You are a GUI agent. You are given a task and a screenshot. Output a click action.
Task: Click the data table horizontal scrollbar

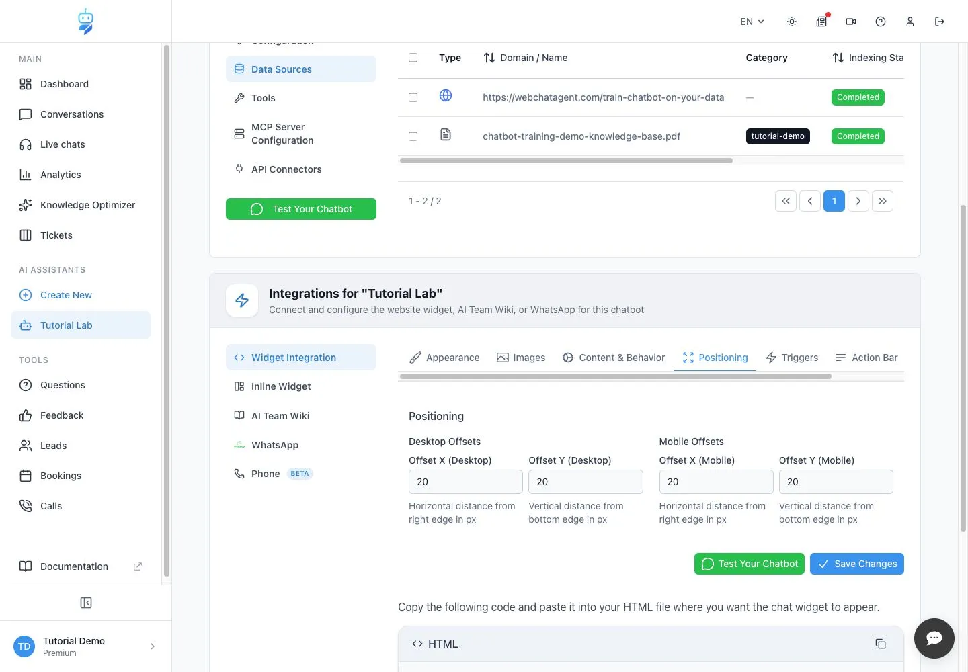[566, 161]
